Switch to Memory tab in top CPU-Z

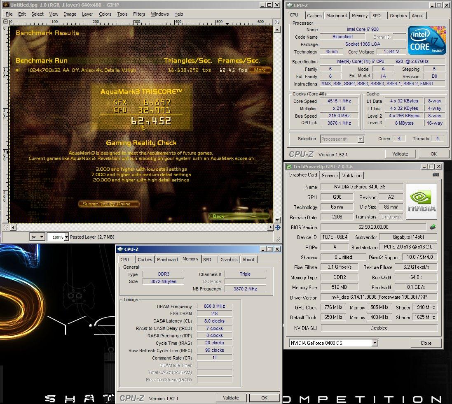point(359,16)
